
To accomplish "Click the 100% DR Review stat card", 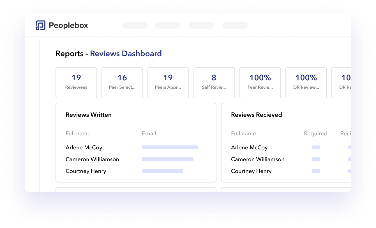I will (306, 83).
